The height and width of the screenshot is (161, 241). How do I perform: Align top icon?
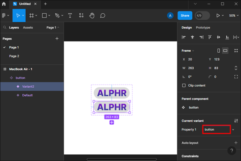pyautogui.click(x=210, y=37)
